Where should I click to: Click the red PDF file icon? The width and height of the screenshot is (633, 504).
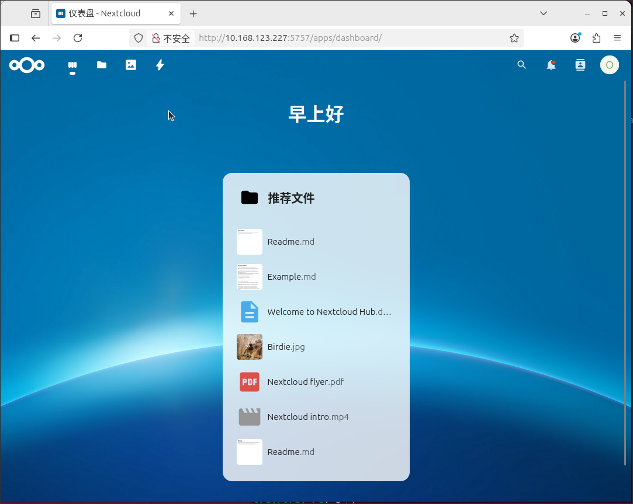(x=250, y=382)
